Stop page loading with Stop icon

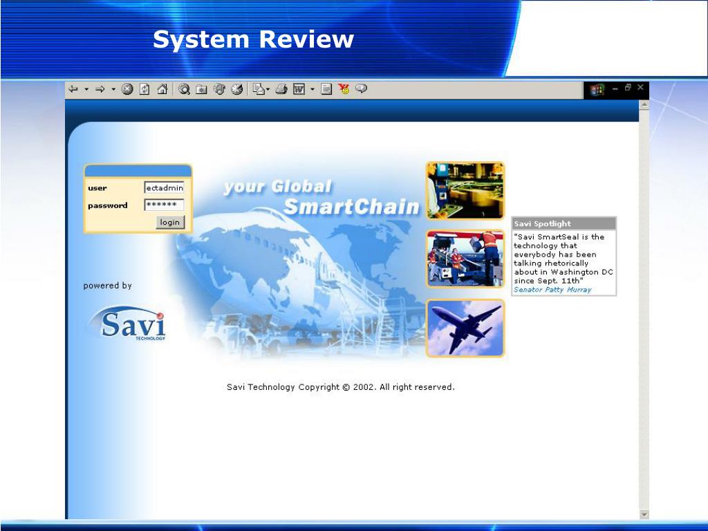127,89
